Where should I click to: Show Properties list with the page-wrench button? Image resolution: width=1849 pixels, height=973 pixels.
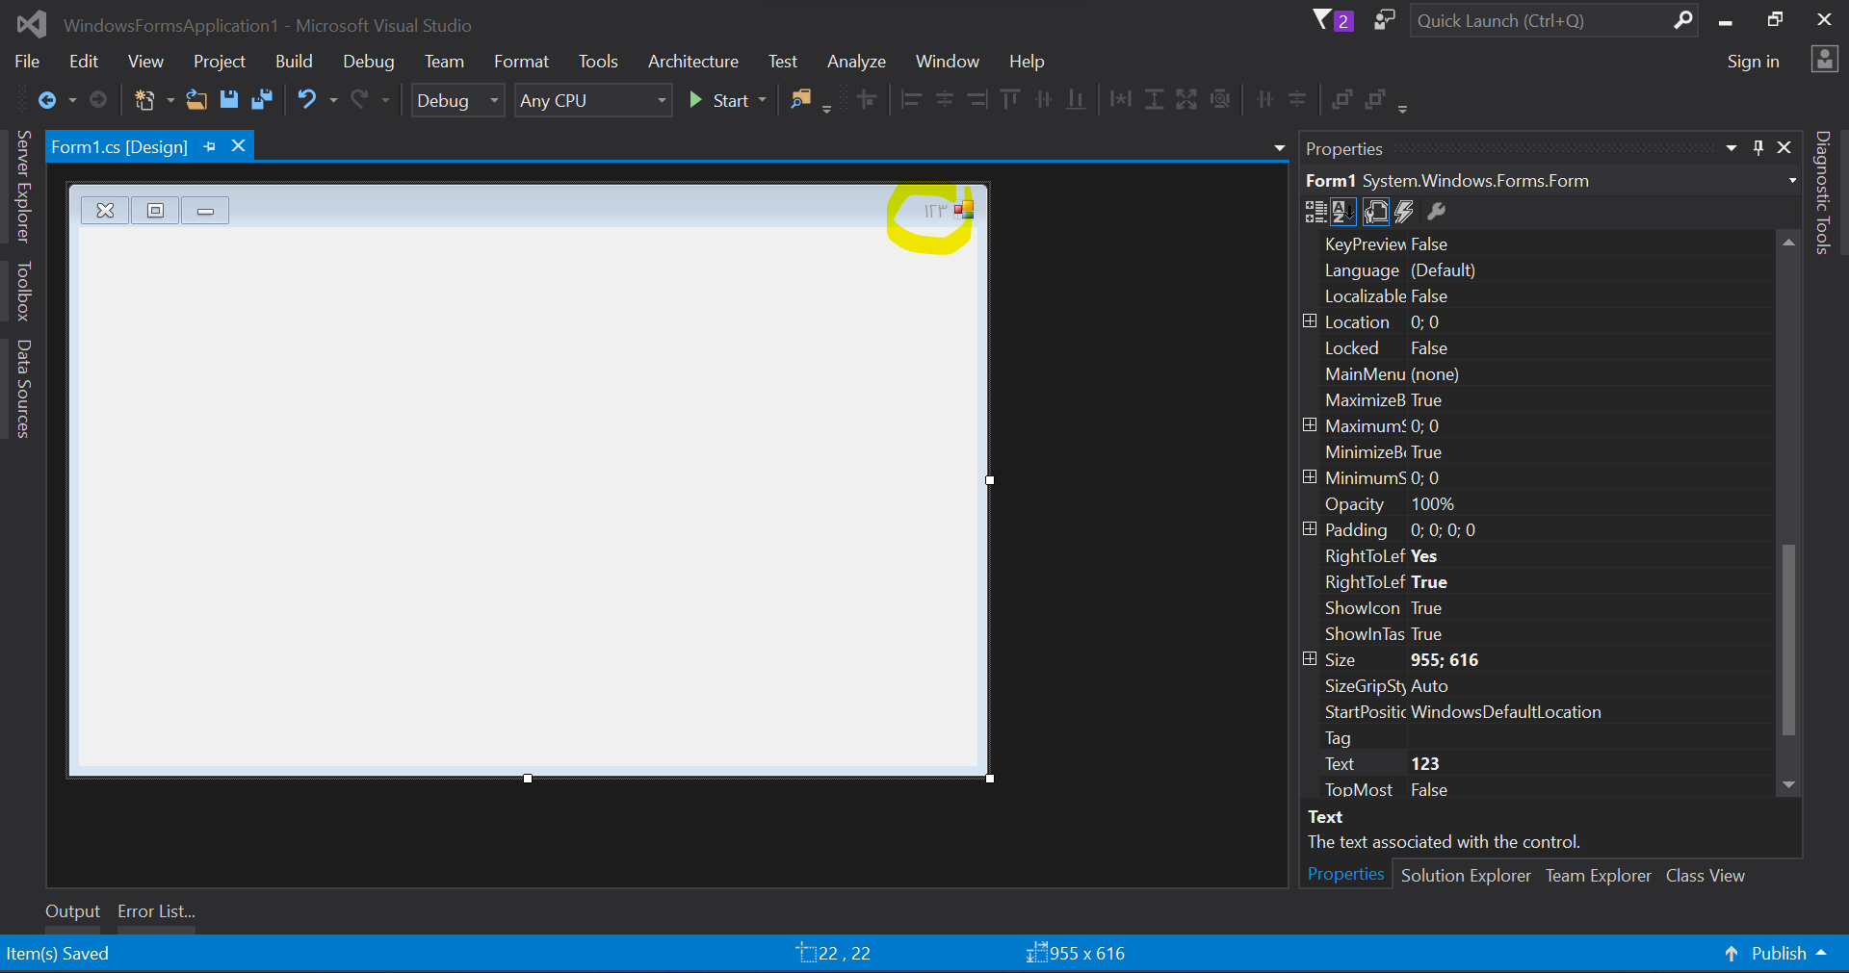pyautogui.click(x=1376, y=212)
